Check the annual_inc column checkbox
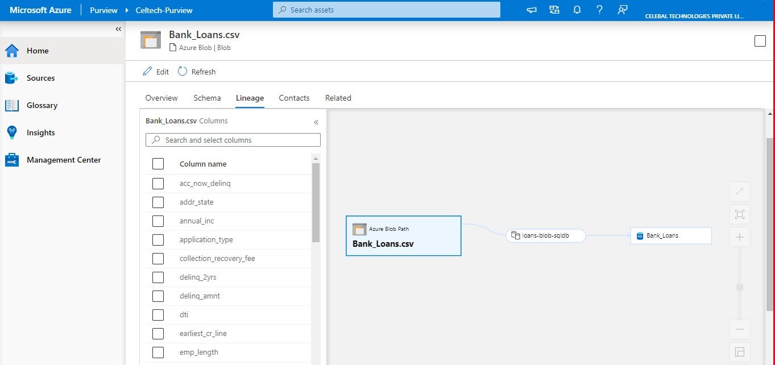Image resolution: width=775 pixels, height=365 pixels. pos(158,221)
